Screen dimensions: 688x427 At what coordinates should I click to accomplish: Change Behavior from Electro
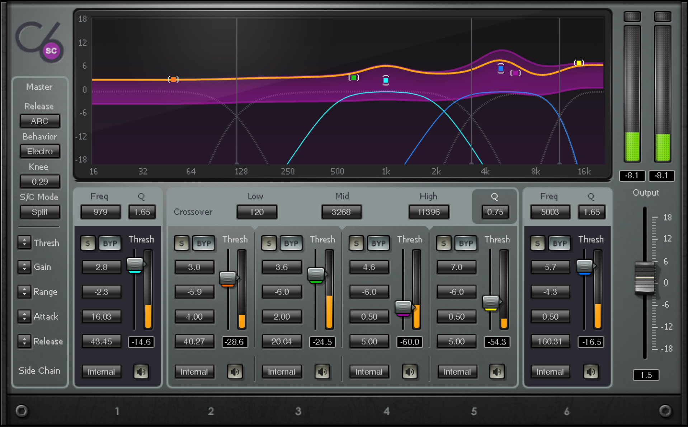point(40,151)
